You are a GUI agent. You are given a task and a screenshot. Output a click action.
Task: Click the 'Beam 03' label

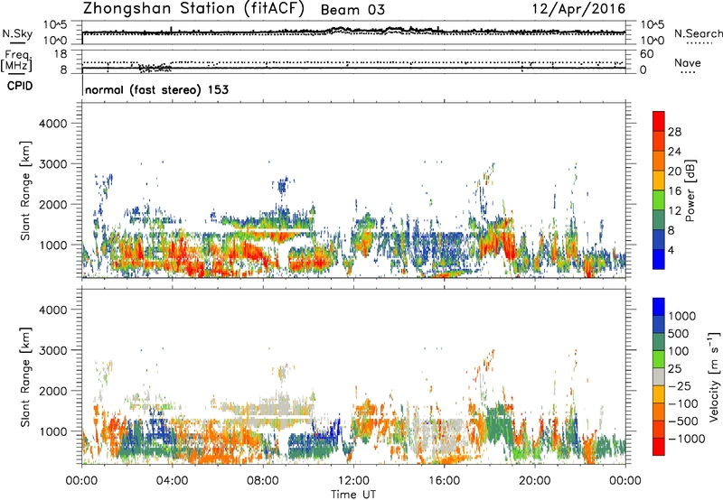click(352, 10)
